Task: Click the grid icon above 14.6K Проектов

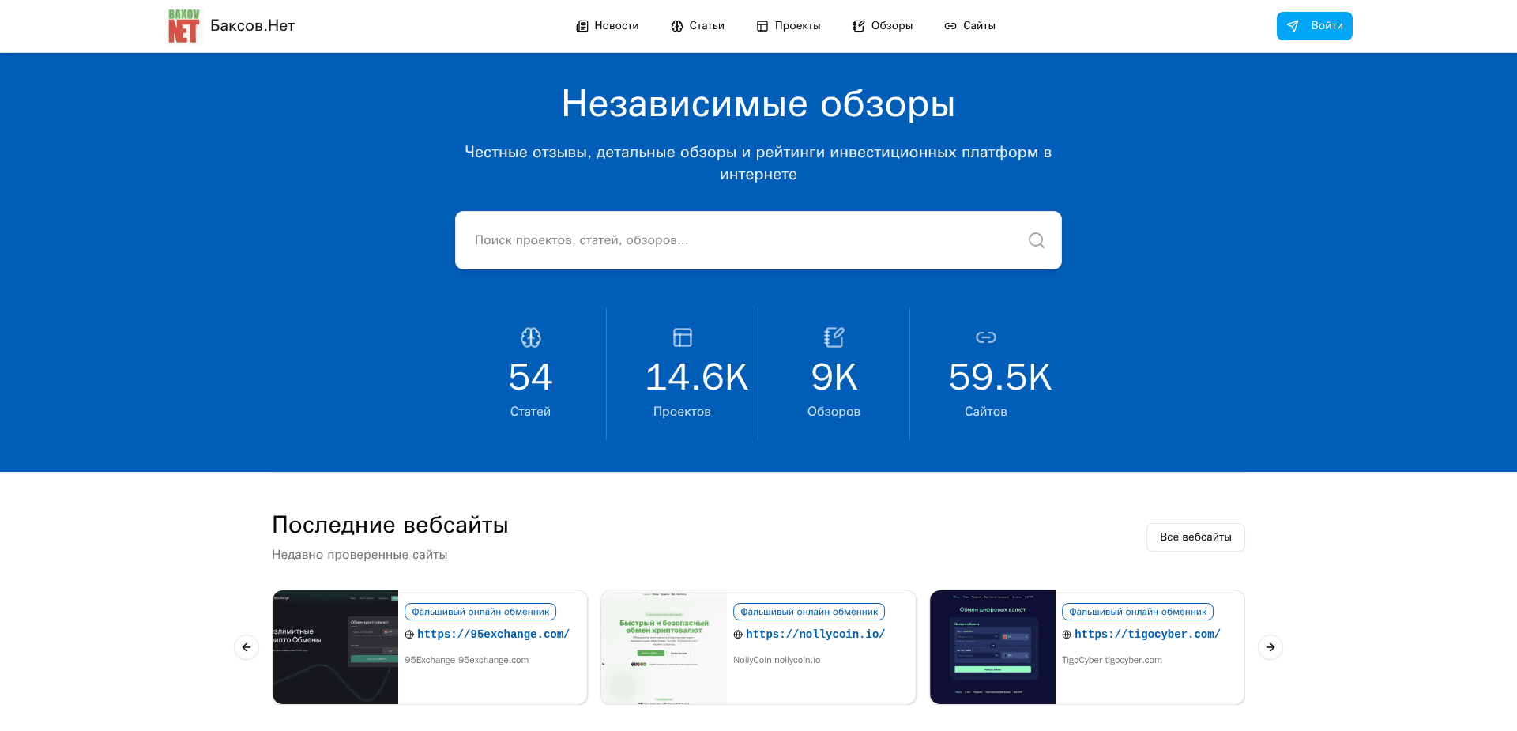Action: click(682, 337)
